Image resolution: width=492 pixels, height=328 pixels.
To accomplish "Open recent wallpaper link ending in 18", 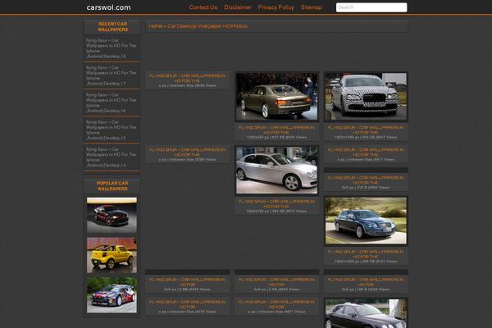I will tap(112, 48).
